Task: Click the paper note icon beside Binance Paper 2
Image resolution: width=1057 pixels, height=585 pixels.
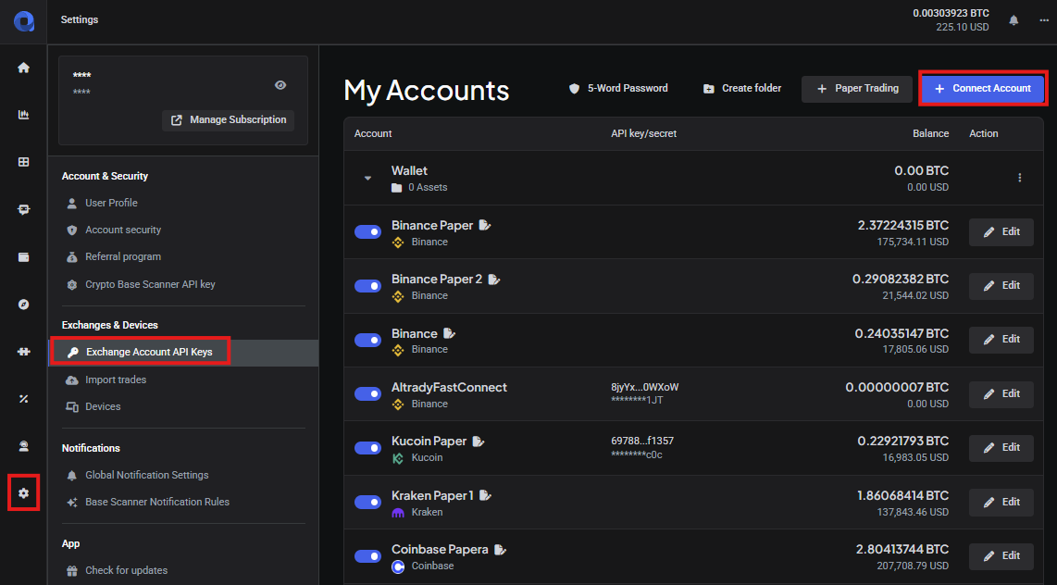Action: [x=494, y=279]
